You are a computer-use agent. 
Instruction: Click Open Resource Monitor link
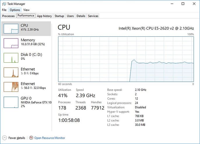pyautogui.click(x=50, y=138)
